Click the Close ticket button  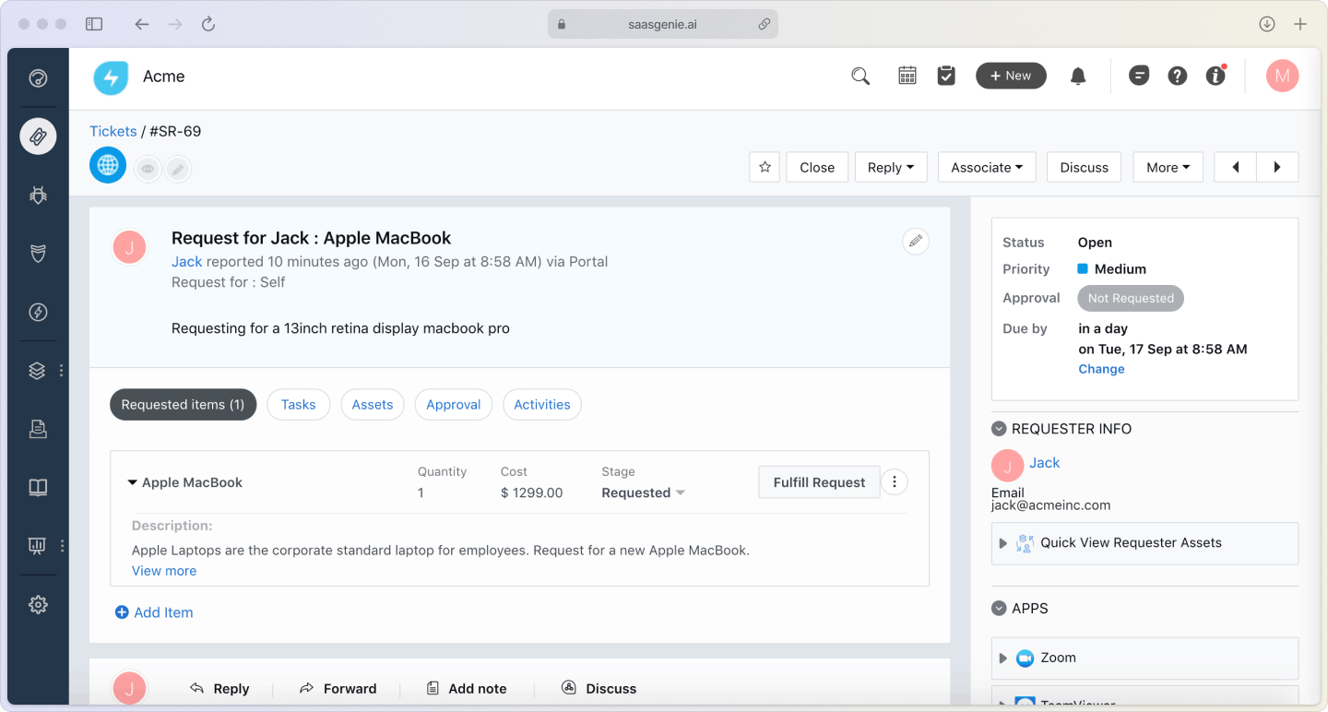(817, 167)
